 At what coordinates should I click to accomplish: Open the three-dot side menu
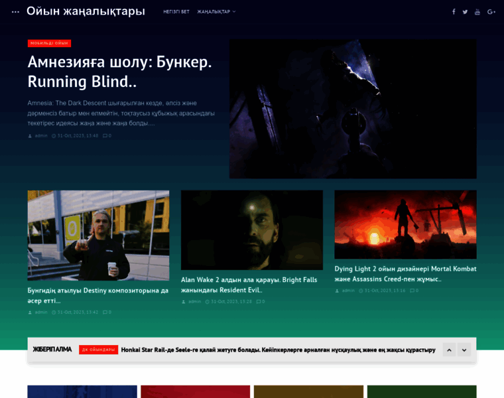[15, 12]
